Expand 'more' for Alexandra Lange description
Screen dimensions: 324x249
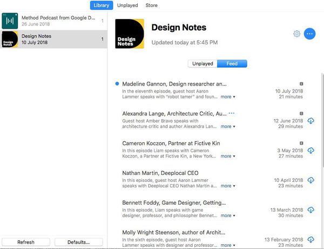[228, 126]
